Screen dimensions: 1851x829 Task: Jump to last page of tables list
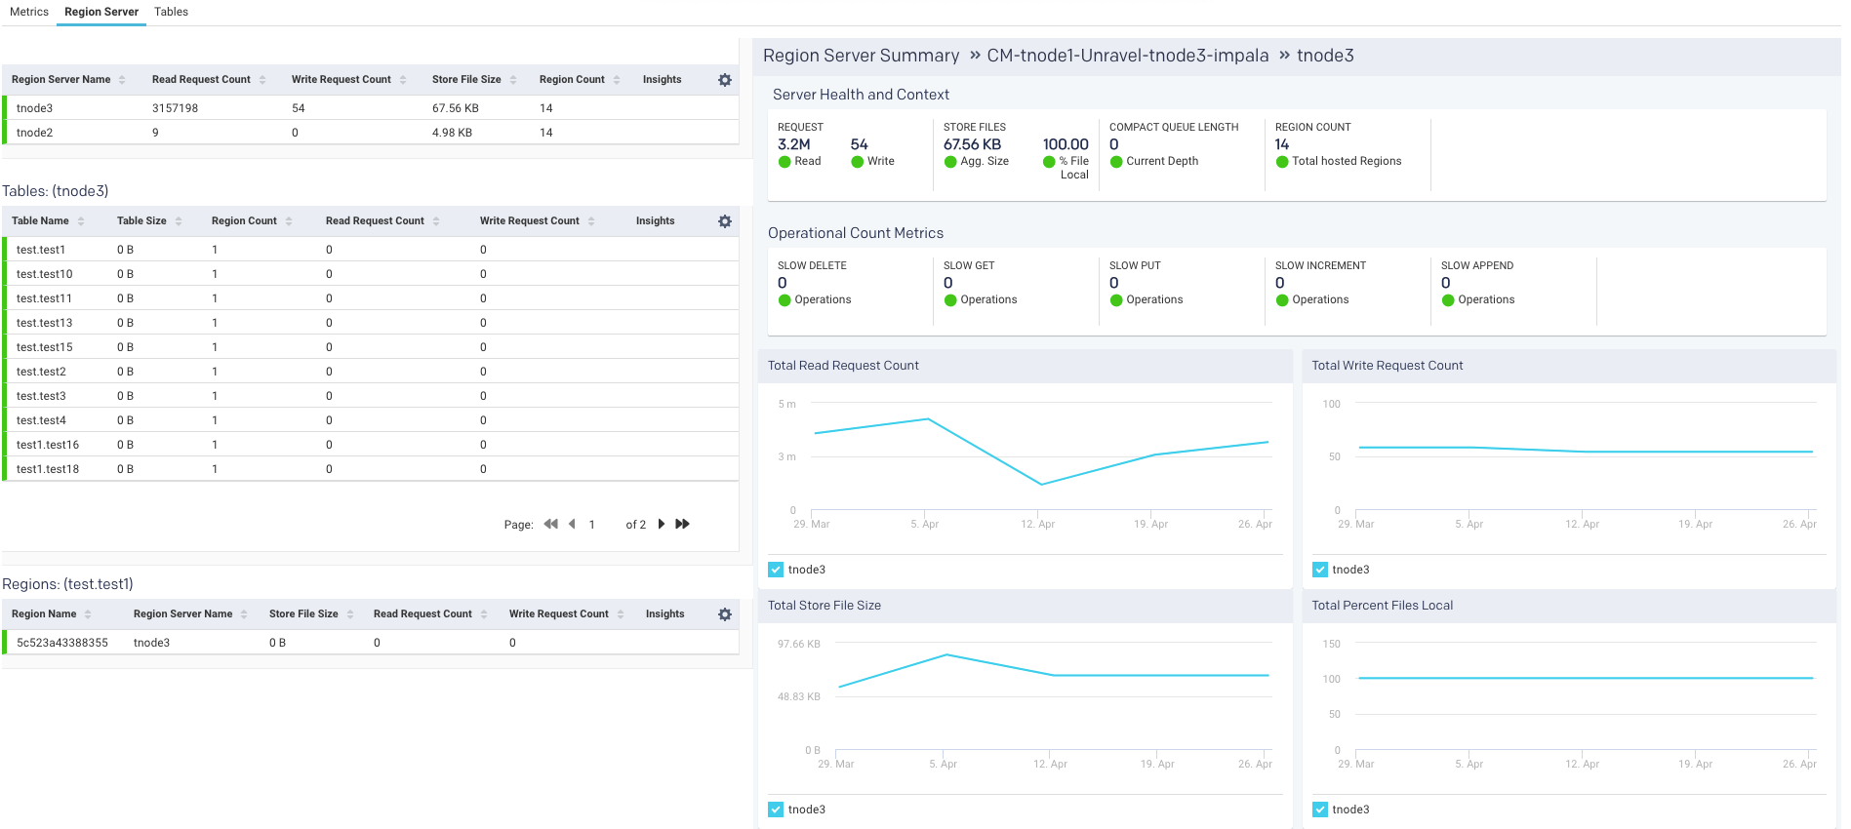point(683,524)
